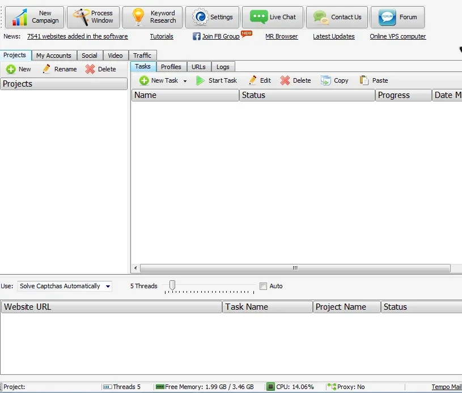Click the Task Name column header
This screenshot has width=462, height=393.
(x=267, y=307)
